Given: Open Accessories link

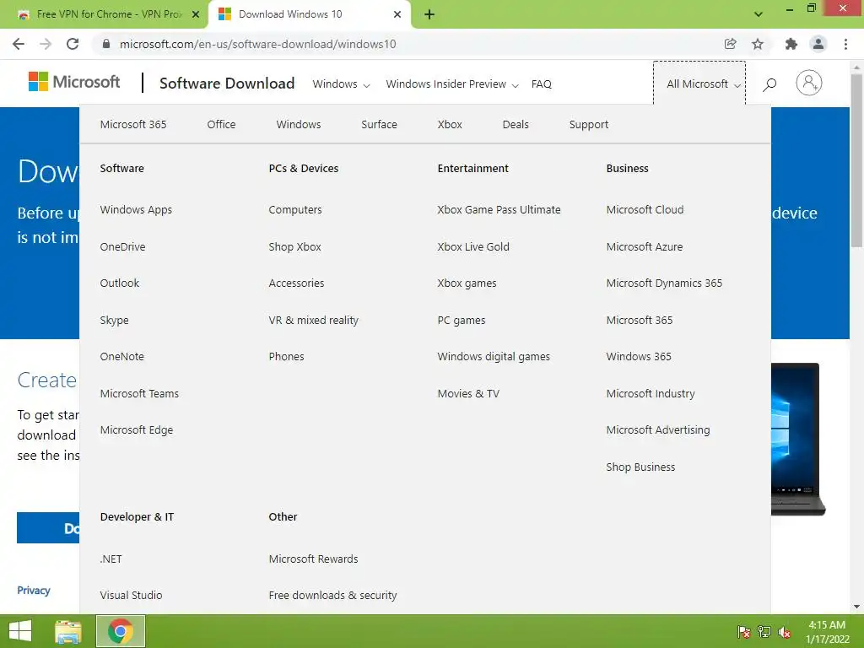Looking at the screenshot, I should tap(296, 283).
